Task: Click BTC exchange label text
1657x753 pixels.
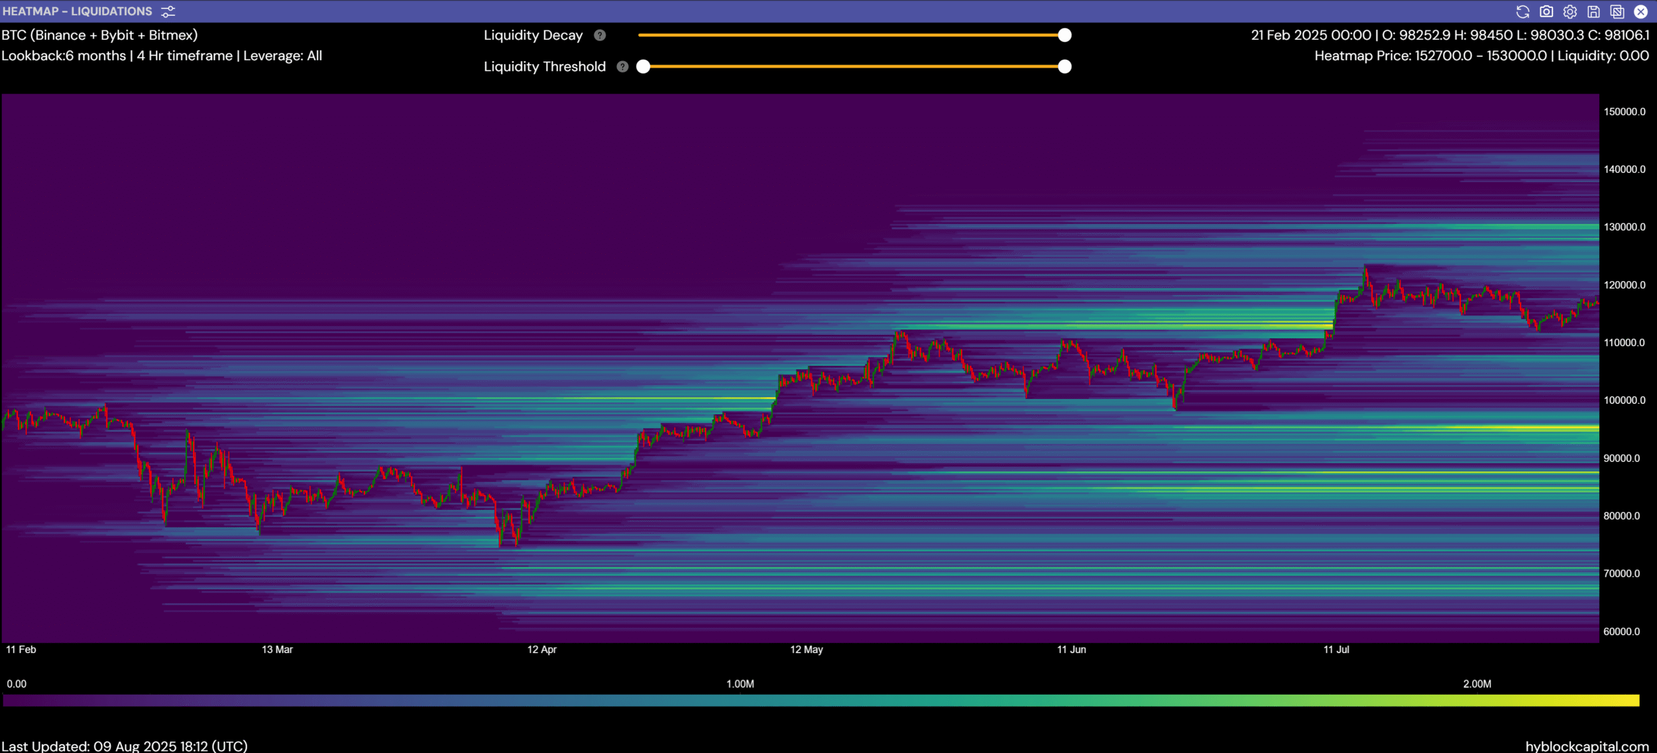Action: [x=99, y=36]
